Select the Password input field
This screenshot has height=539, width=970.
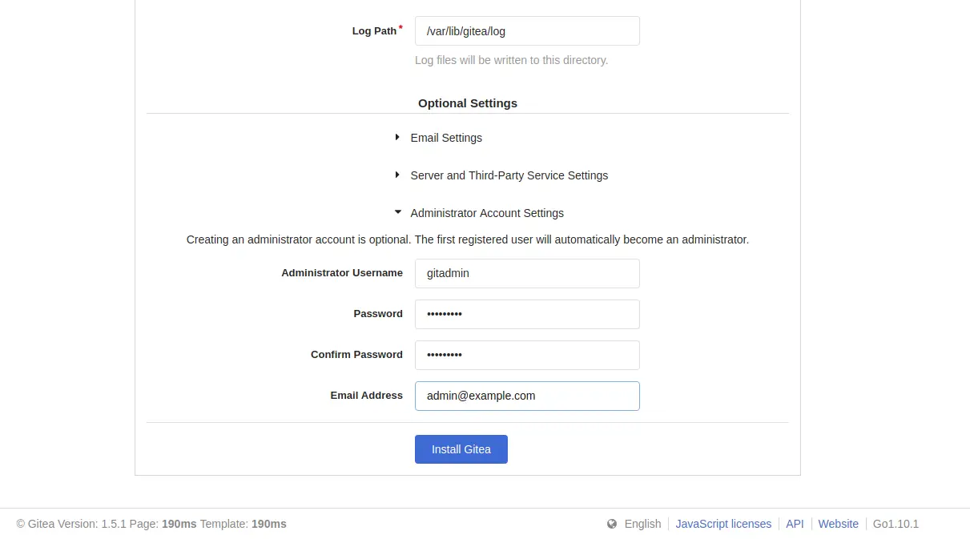[x=527, y=314]
